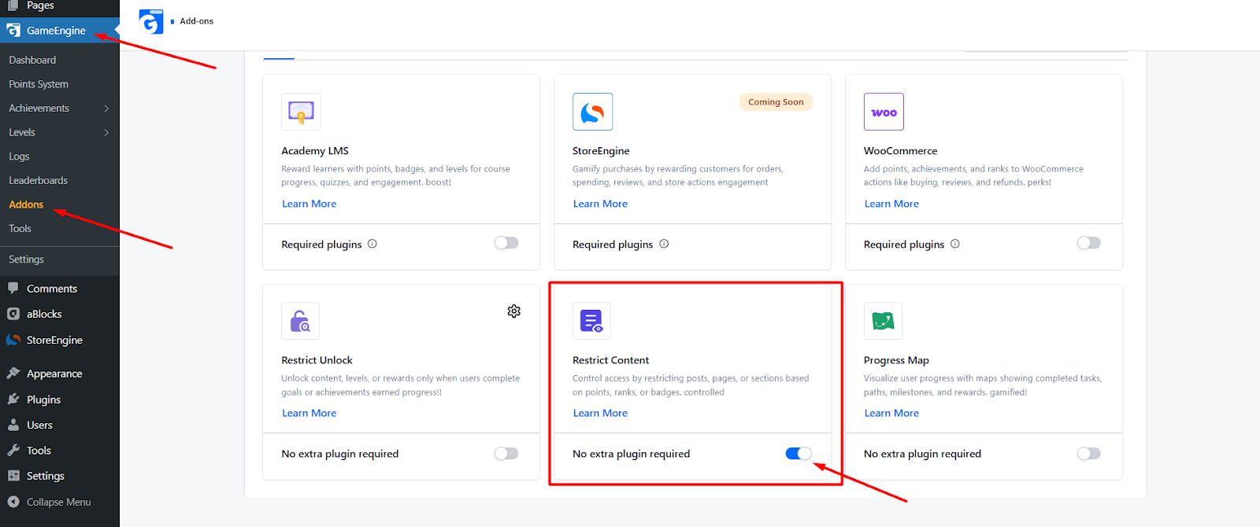
Task: Show Academy LMS required plugins info
Action: (372, 244)
